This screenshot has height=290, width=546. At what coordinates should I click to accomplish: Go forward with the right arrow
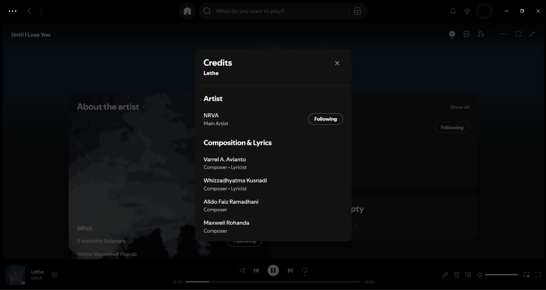41,11
